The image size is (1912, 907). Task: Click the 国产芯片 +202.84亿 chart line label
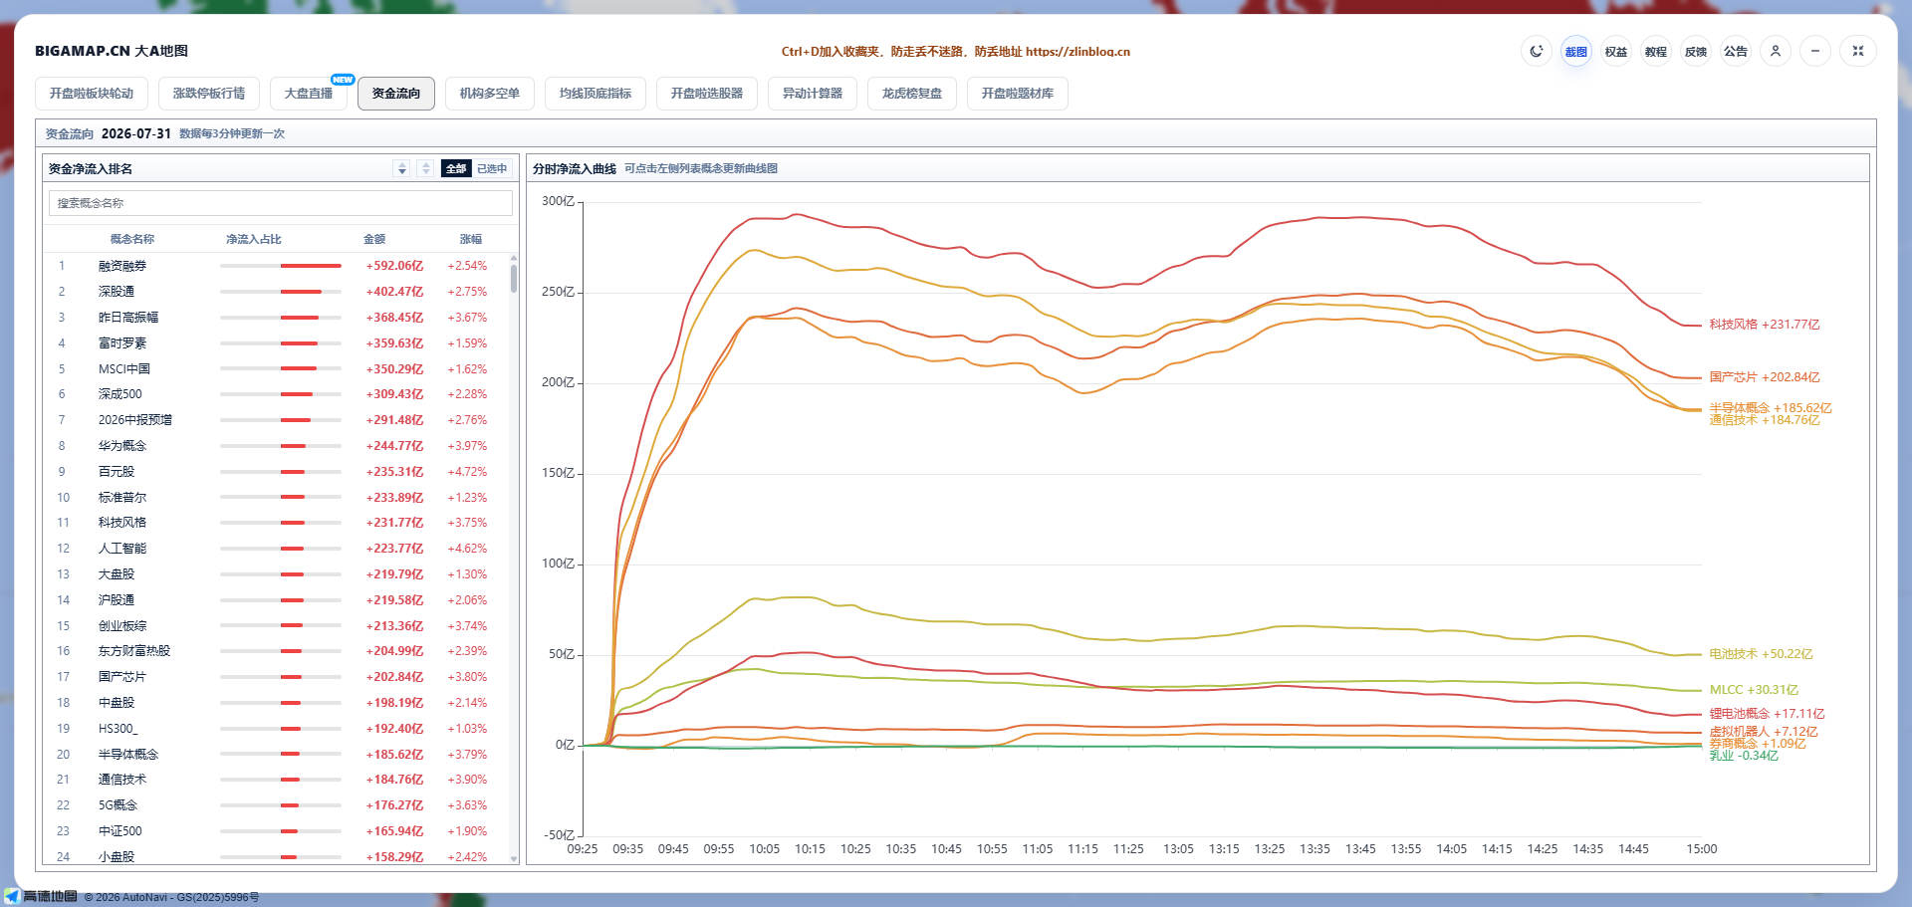point(1765,377)
